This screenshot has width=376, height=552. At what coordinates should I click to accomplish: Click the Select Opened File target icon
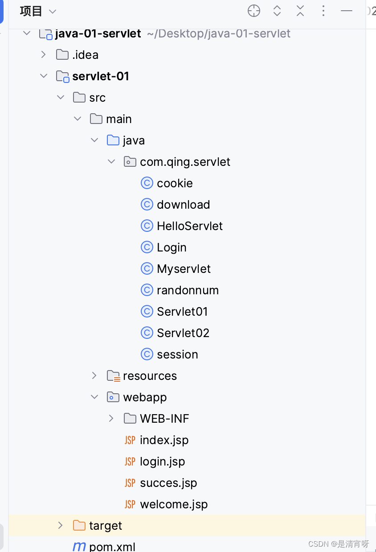(253, 11)
